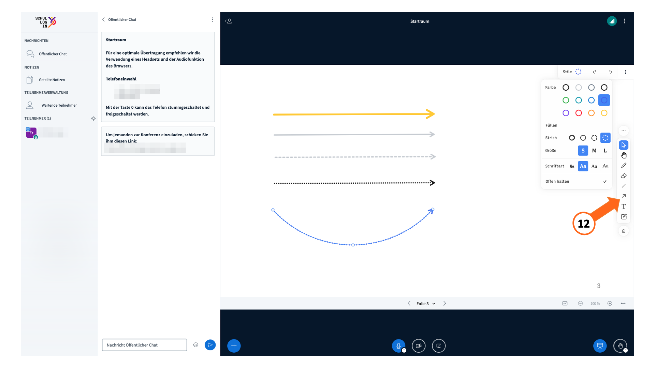
Task: Set size to L
Action: [x=605, y=151]
